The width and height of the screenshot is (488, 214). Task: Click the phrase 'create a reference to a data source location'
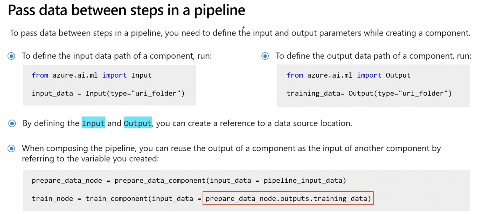point(270,123)
